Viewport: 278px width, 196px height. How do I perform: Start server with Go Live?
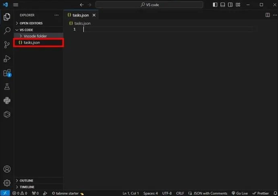(x=240, y=193)
